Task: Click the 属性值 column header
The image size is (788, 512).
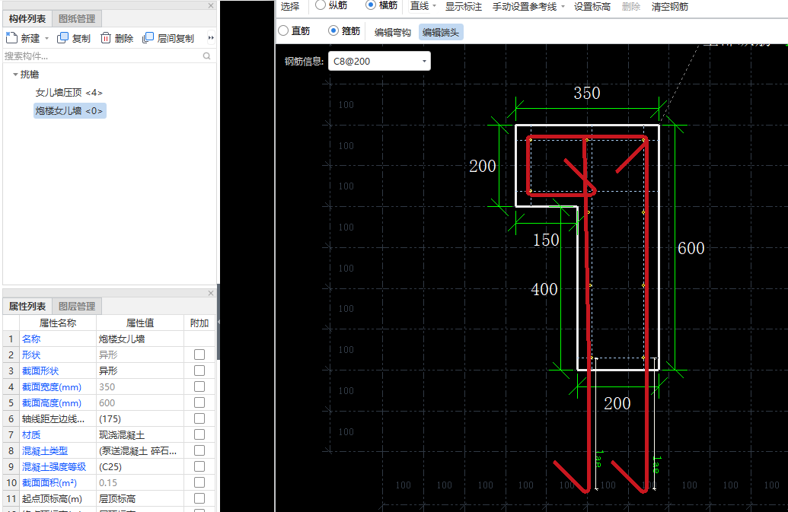Action: point(140,323)
